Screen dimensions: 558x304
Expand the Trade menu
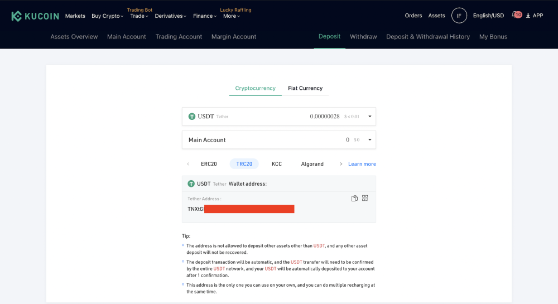pyautogui.click(x=139, y=16)
